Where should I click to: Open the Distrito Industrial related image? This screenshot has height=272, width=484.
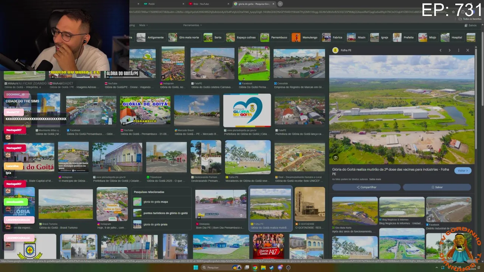point(449,210)
